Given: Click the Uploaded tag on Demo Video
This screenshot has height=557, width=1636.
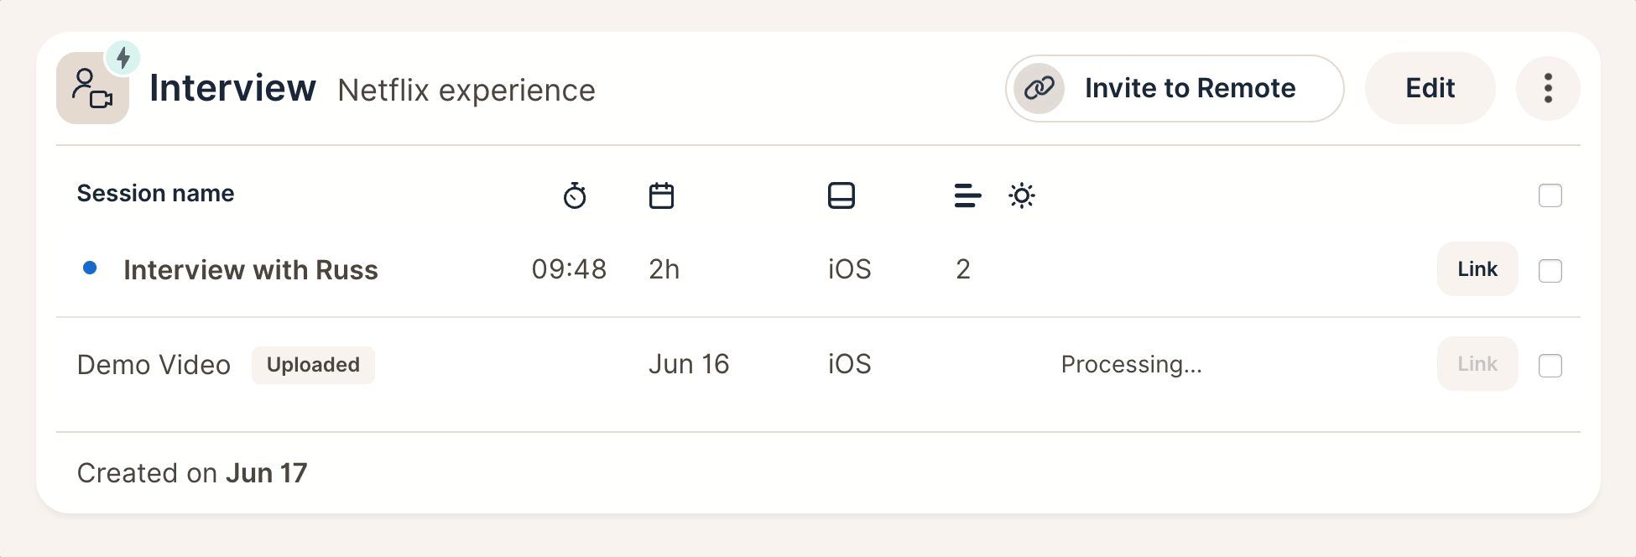Looking at the screenshot, I should [x=313, y=365].
